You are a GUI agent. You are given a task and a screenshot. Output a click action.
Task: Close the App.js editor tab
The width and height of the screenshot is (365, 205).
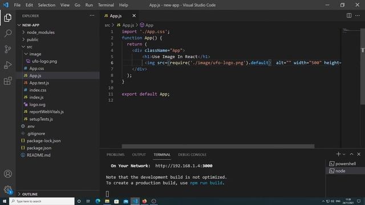134,15
